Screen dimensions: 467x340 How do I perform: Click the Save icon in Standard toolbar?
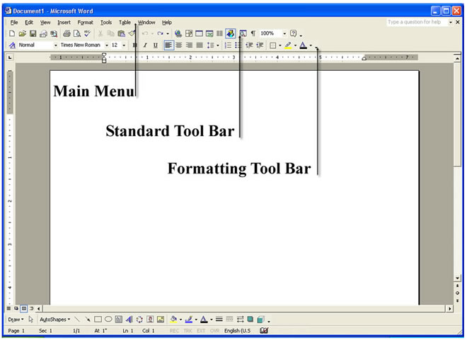33,33
